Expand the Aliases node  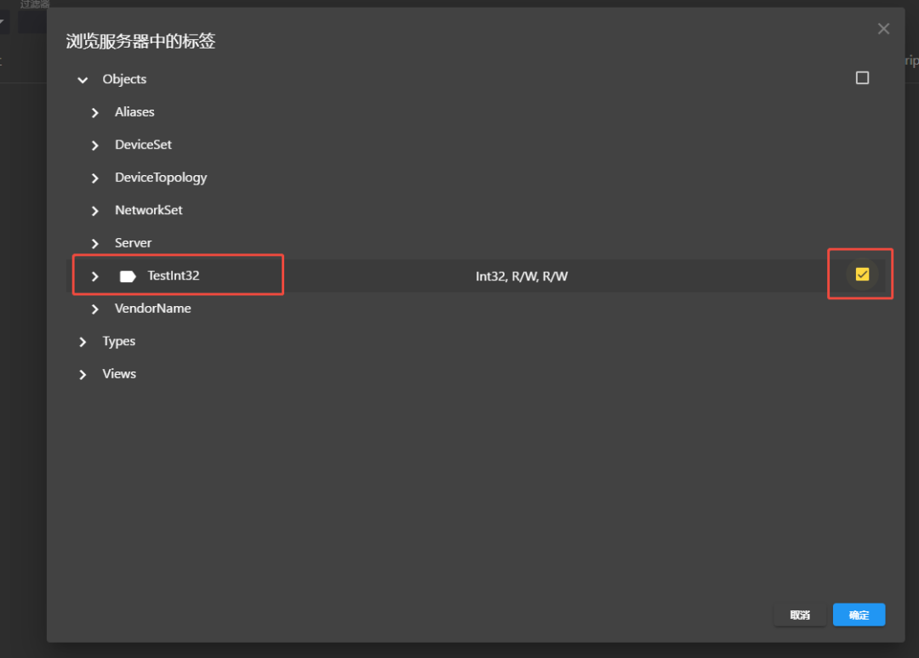click(x=95, y=112)
